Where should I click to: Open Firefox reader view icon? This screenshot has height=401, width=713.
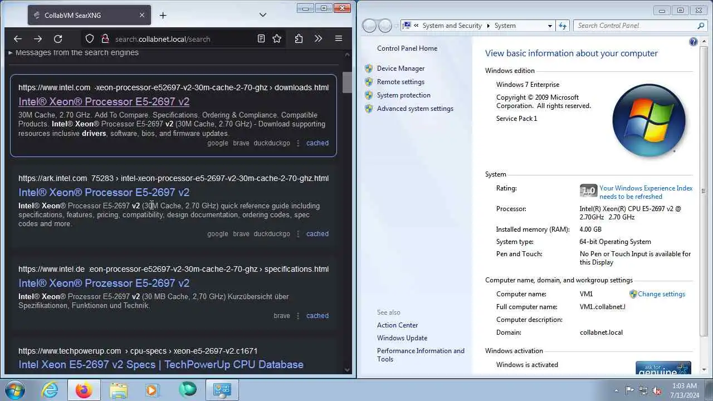pyautogui.click(x=261, y=39)
